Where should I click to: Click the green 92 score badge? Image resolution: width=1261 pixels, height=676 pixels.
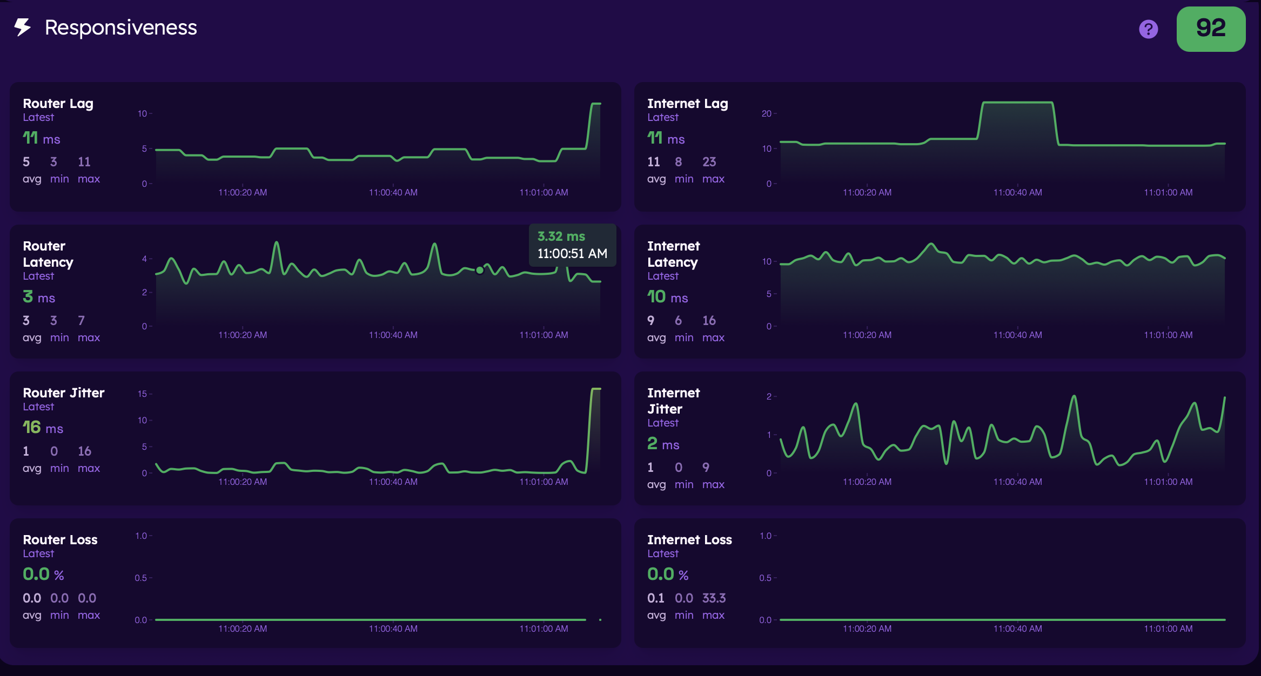[x=1211, y=29]
